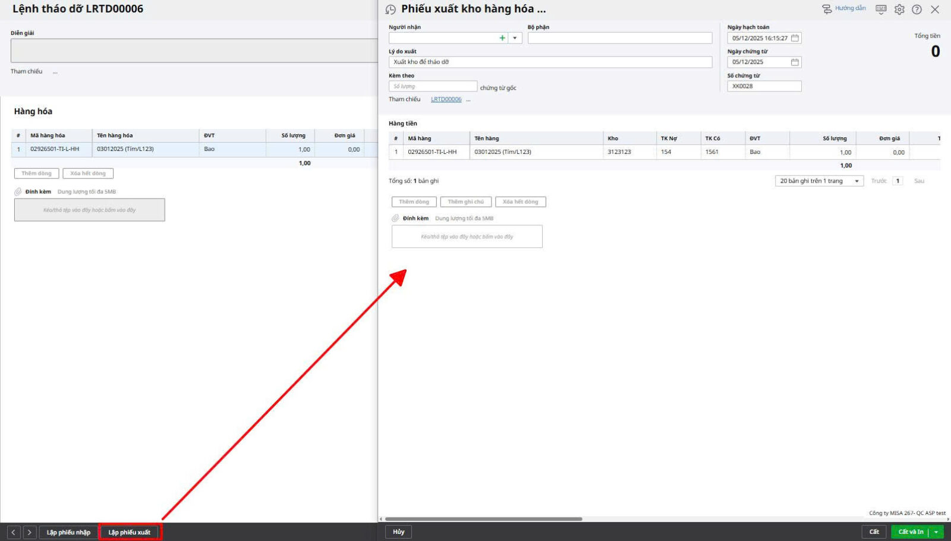
Task: Click the Lập phiếu xuất button
Action: [130, 532]
